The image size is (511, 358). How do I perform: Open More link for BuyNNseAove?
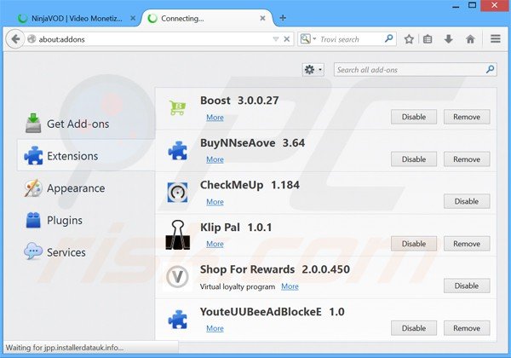coord(215,159)
